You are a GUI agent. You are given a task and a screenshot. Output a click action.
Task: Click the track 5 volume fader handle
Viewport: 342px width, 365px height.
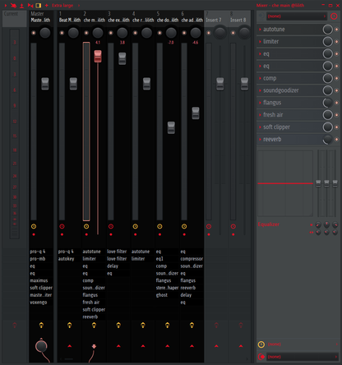pos(171,127)
